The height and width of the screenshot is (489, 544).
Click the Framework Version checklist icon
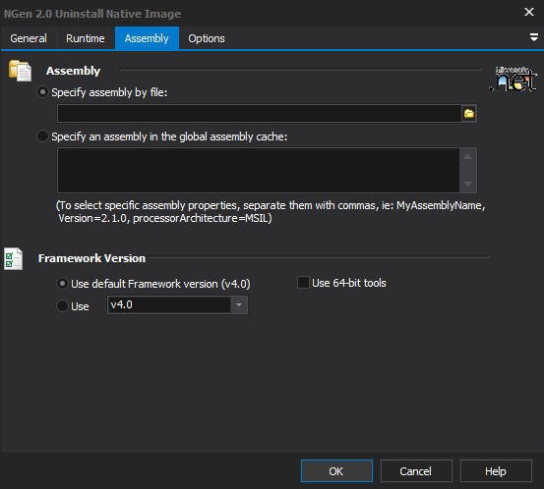tap(13, 258)
